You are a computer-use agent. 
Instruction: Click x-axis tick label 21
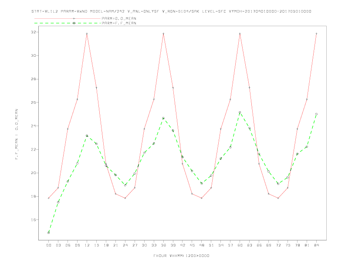click(x=115, y=245)
